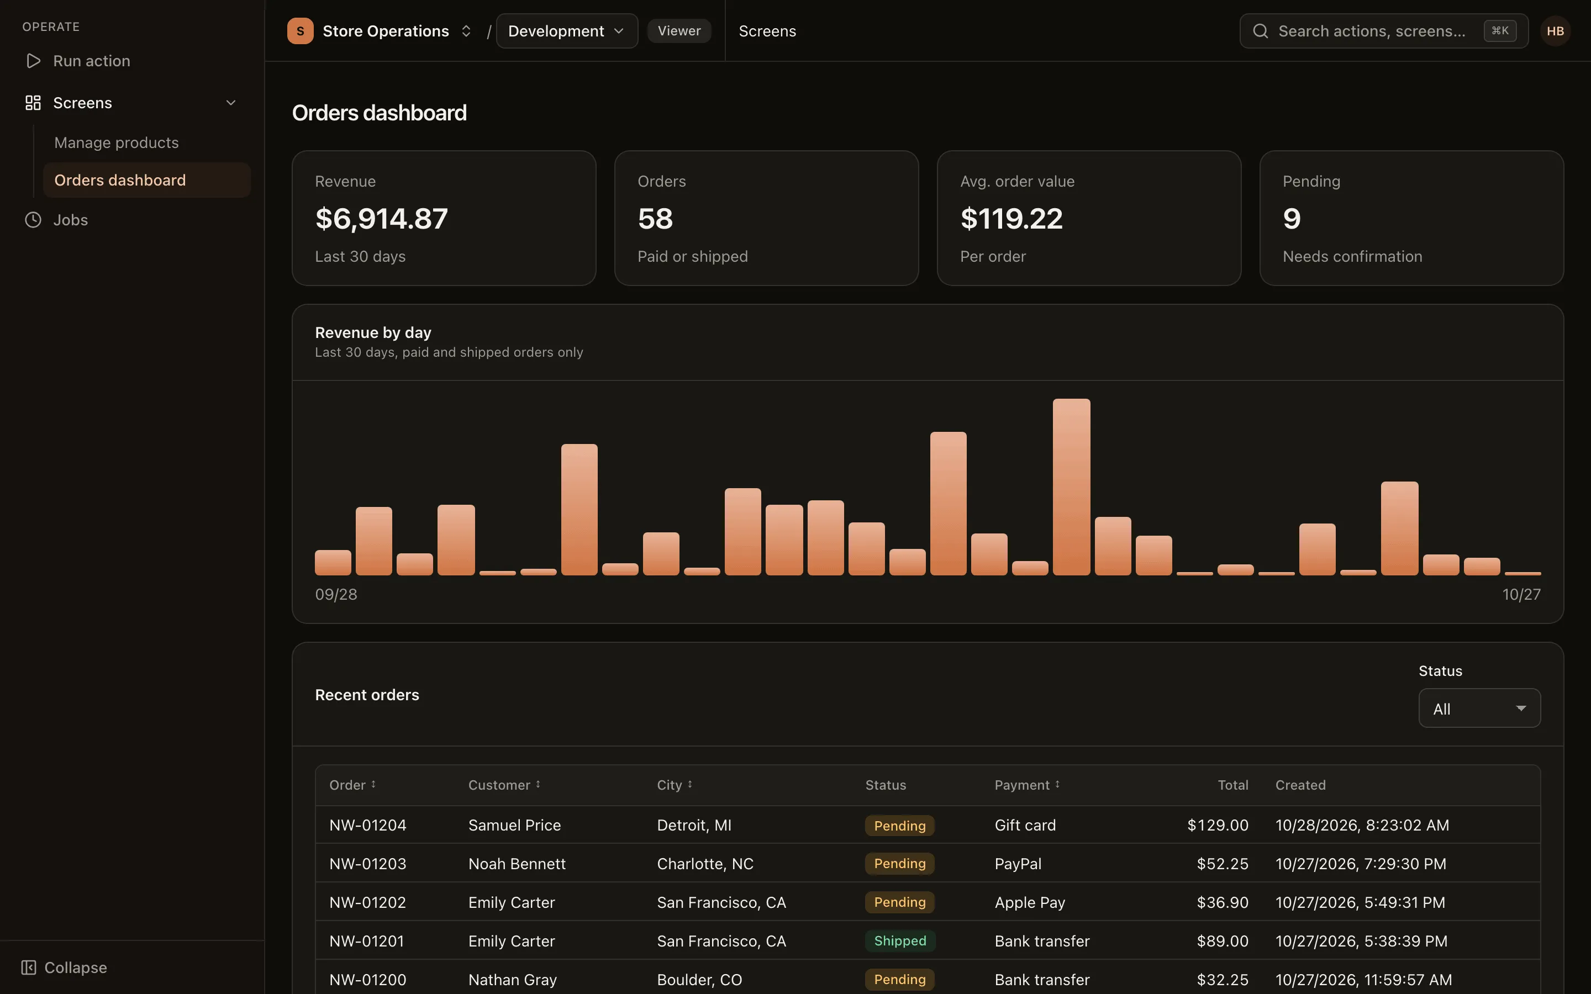
Task: Click the Orders 58 card
Action: coord(766,218)
